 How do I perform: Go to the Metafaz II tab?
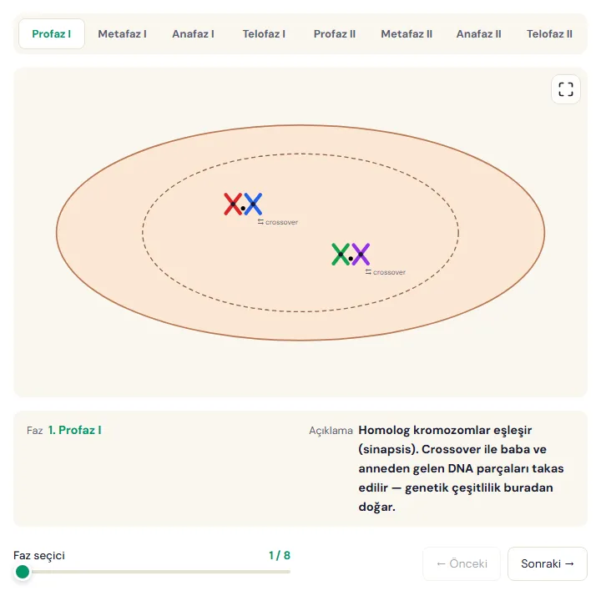click(407, 33)
